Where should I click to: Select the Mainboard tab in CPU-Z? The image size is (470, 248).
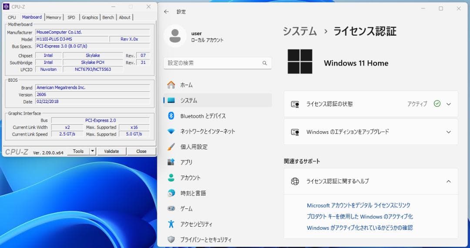(32, 17)
